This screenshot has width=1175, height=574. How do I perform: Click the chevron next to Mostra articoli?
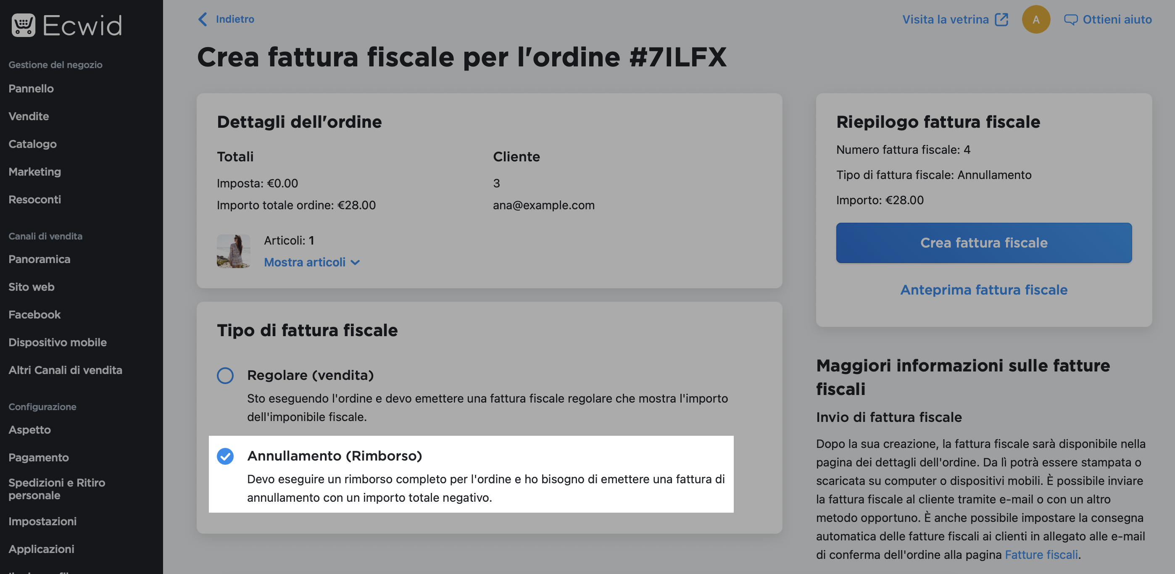356,263
